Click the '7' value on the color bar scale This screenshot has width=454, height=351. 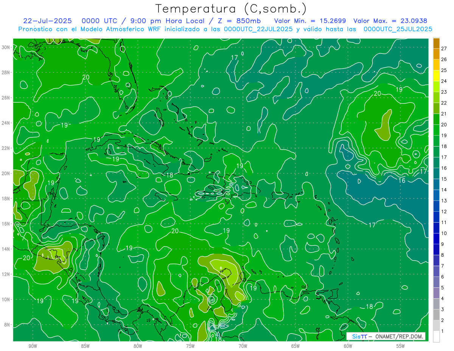pyautogui.click(x=443, y=266)
